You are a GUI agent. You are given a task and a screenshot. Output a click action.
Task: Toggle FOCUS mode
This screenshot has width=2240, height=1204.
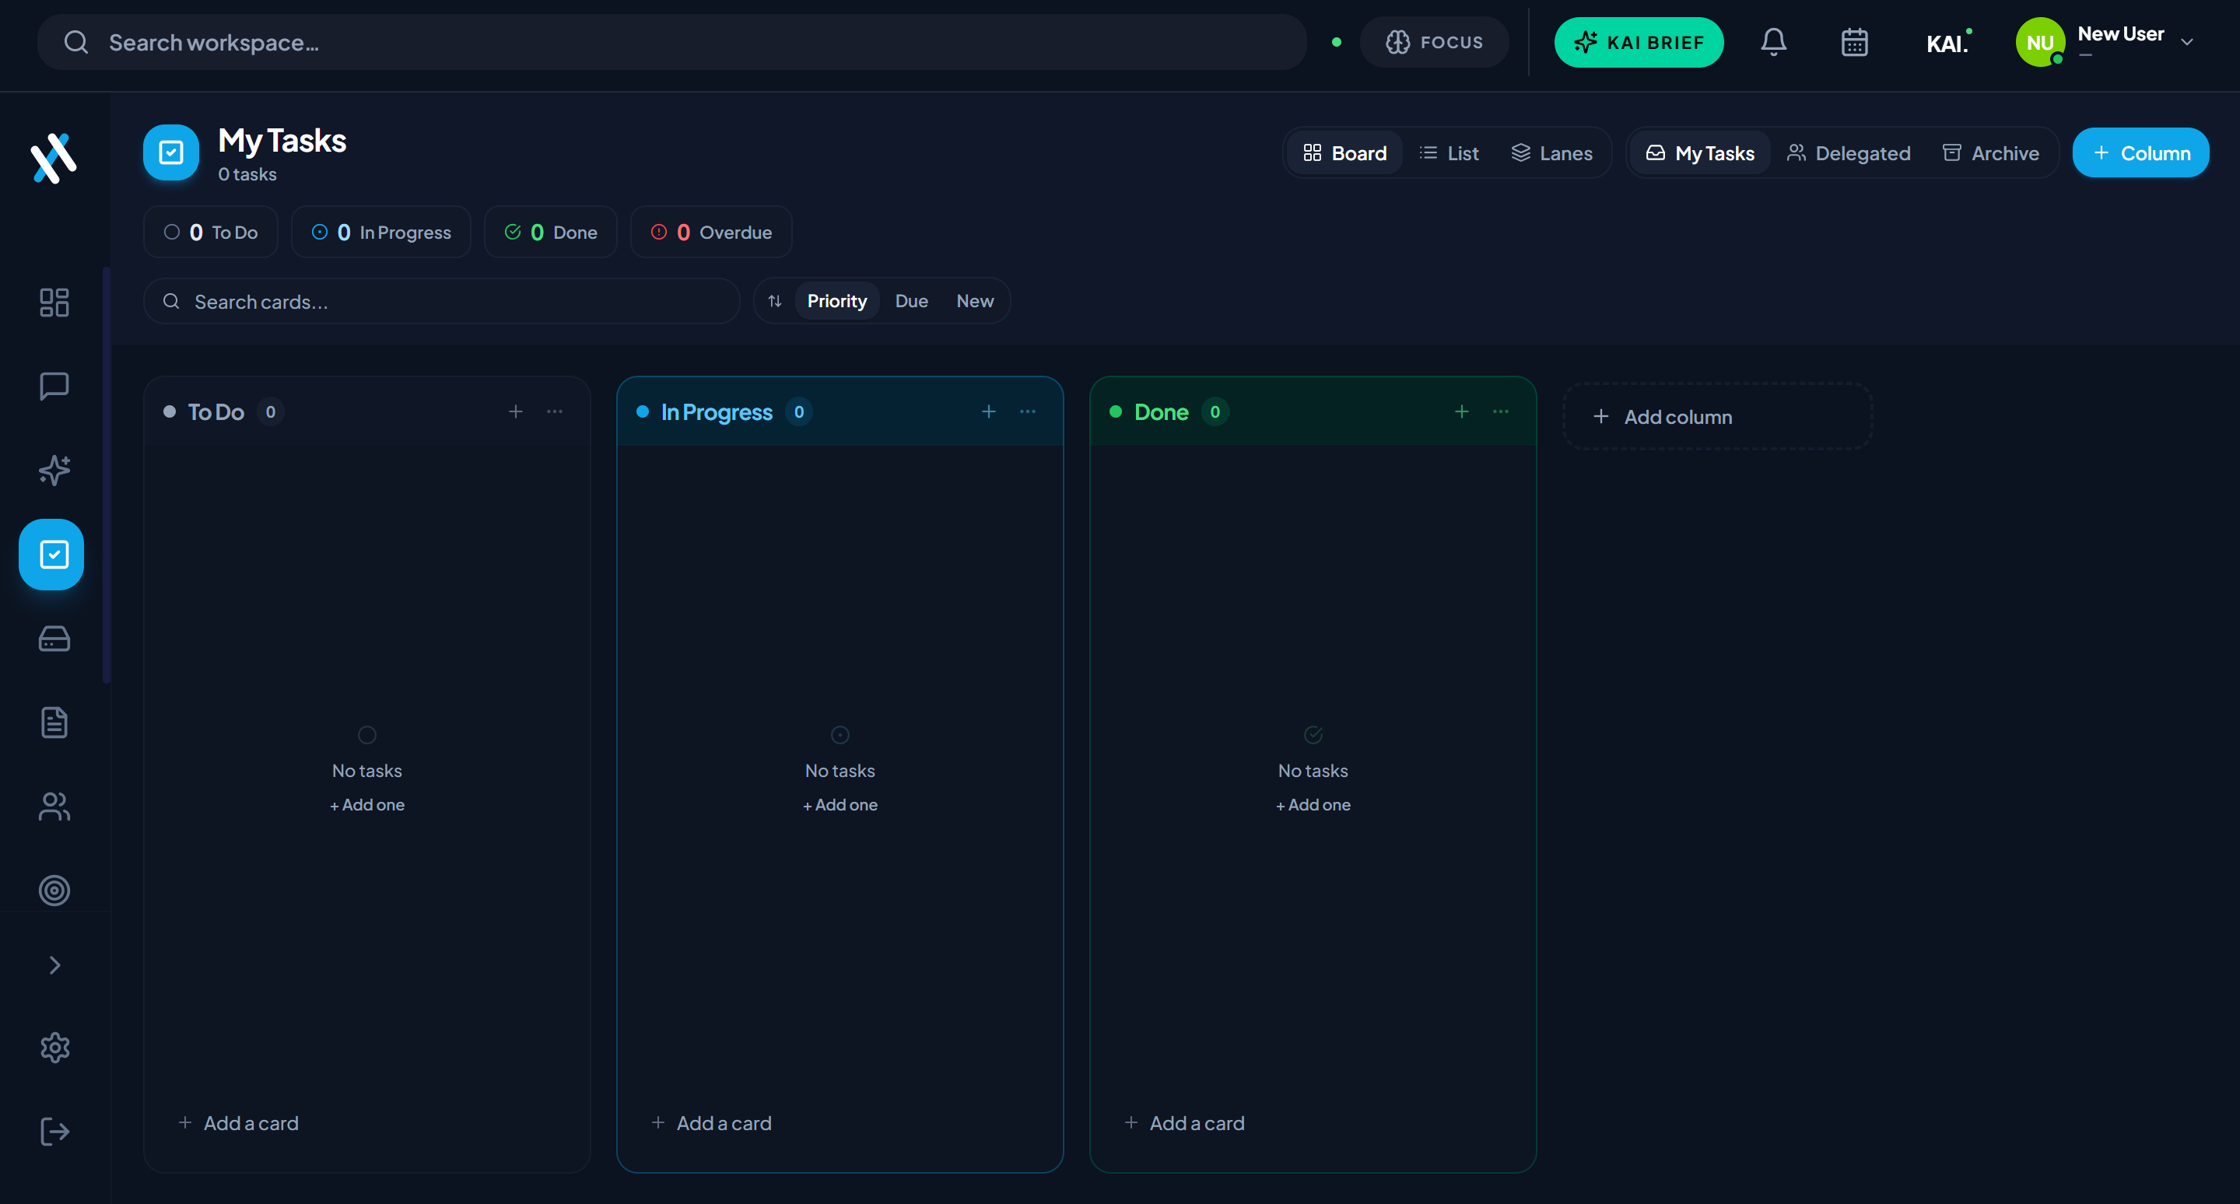tap(1434, 42)
